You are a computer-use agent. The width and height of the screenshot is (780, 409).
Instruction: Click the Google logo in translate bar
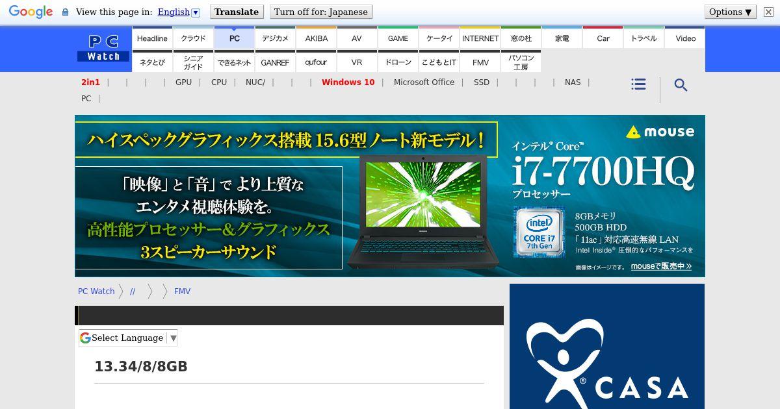[31, 12]
